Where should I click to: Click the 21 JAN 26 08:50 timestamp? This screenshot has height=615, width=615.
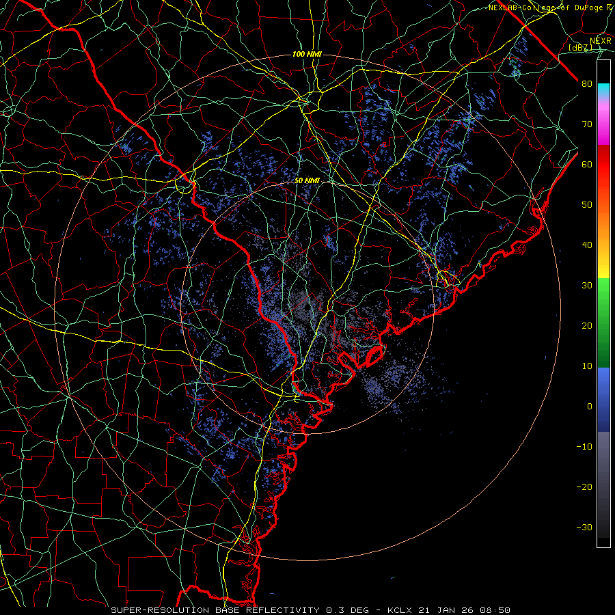[465, 610]
